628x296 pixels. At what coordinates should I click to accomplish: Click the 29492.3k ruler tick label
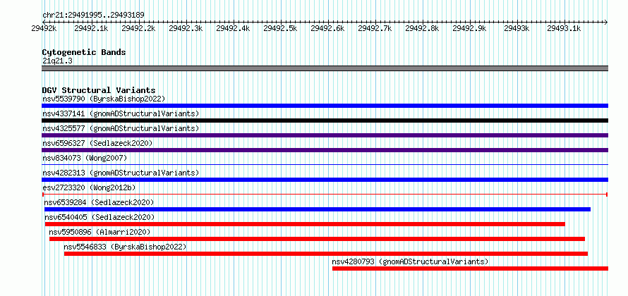click(186, 28)
